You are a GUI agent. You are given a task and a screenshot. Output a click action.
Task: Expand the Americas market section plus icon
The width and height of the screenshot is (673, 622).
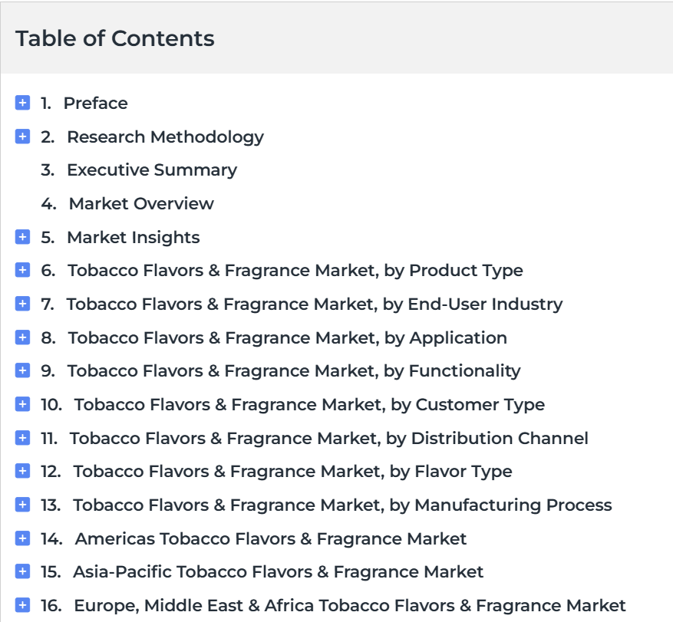coord(22,538)
